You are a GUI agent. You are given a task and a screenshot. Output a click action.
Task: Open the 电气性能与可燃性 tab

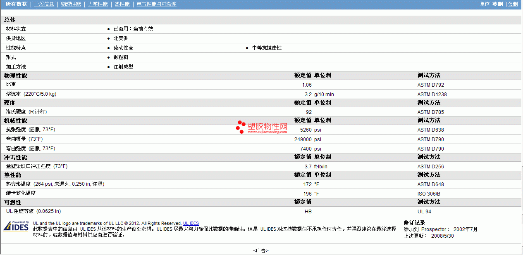[x=157, y=4]
